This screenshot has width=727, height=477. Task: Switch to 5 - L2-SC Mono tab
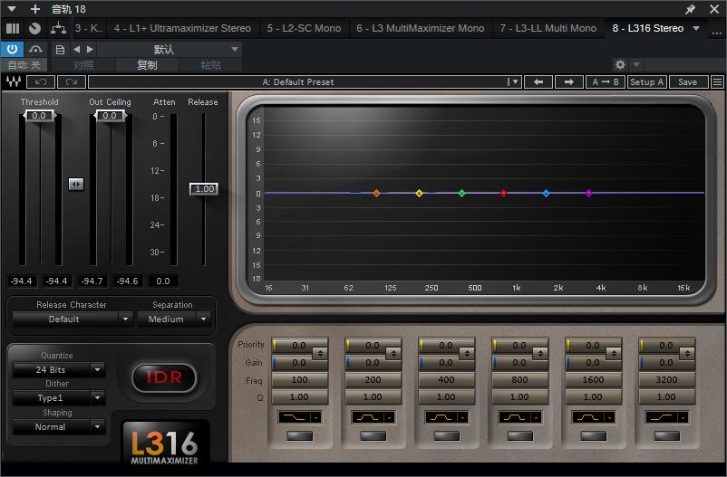click(x=304, y=28)
